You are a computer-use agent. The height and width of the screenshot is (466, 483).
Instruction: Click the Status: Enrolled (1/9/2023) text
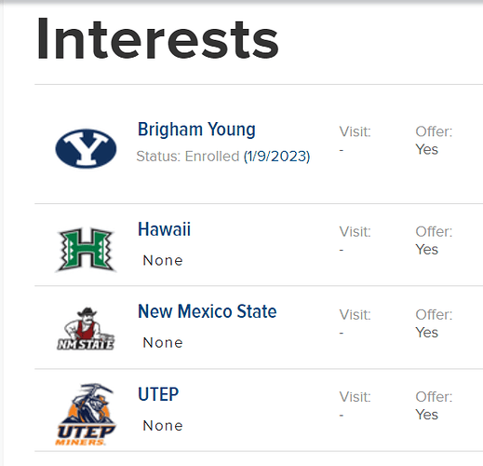(x=223, y=157)
